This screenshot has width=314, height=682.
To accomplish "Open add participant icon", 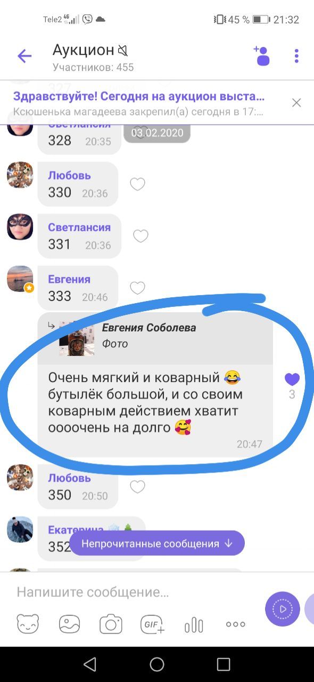I will pyautogui.click(x=261, y=55).
